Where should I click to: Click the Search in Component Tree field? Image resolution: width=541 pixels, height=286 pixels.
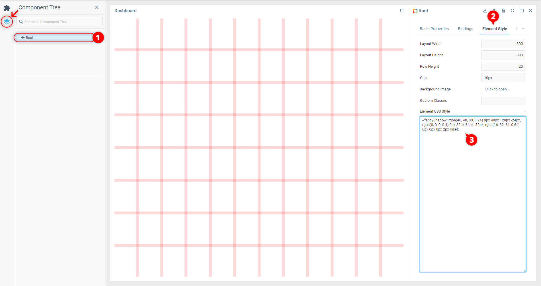(60, 22)
